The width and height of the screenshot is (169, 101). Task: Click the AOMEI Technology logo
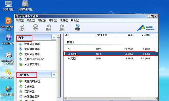146,28
